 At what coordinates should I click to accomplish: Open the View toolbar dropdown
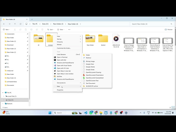point(61,29)
